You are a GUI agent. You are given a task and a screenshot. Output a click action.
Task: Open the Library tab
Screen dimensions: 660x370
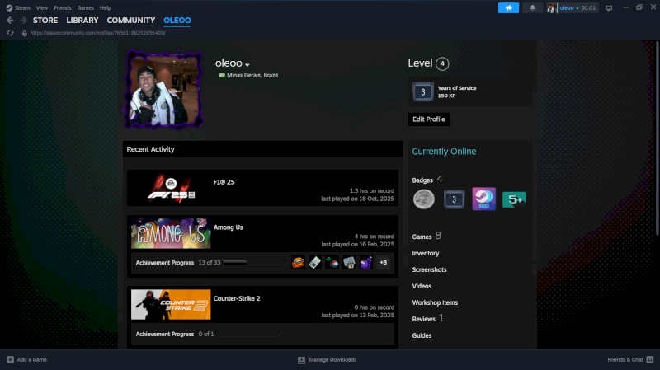point(82,21)
